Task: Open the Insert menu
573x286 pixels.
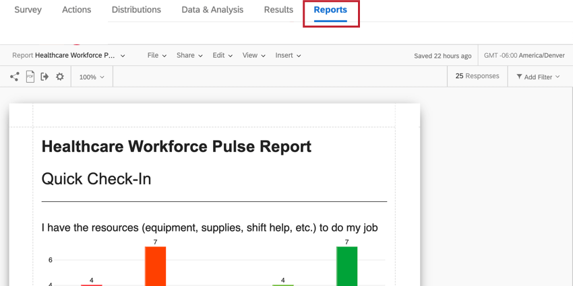Action: coord(288,55)
